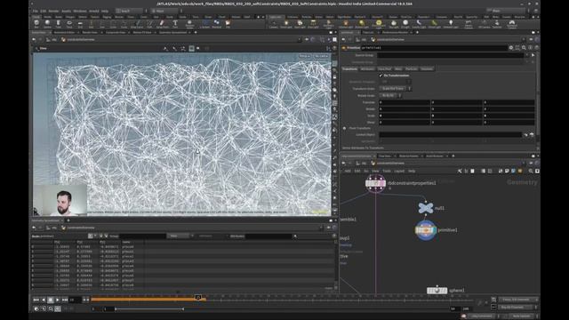Toggle the Do Transformation checkbox
Image resolution: width=569 pixels, height=320 pixels.
[381, 76]
